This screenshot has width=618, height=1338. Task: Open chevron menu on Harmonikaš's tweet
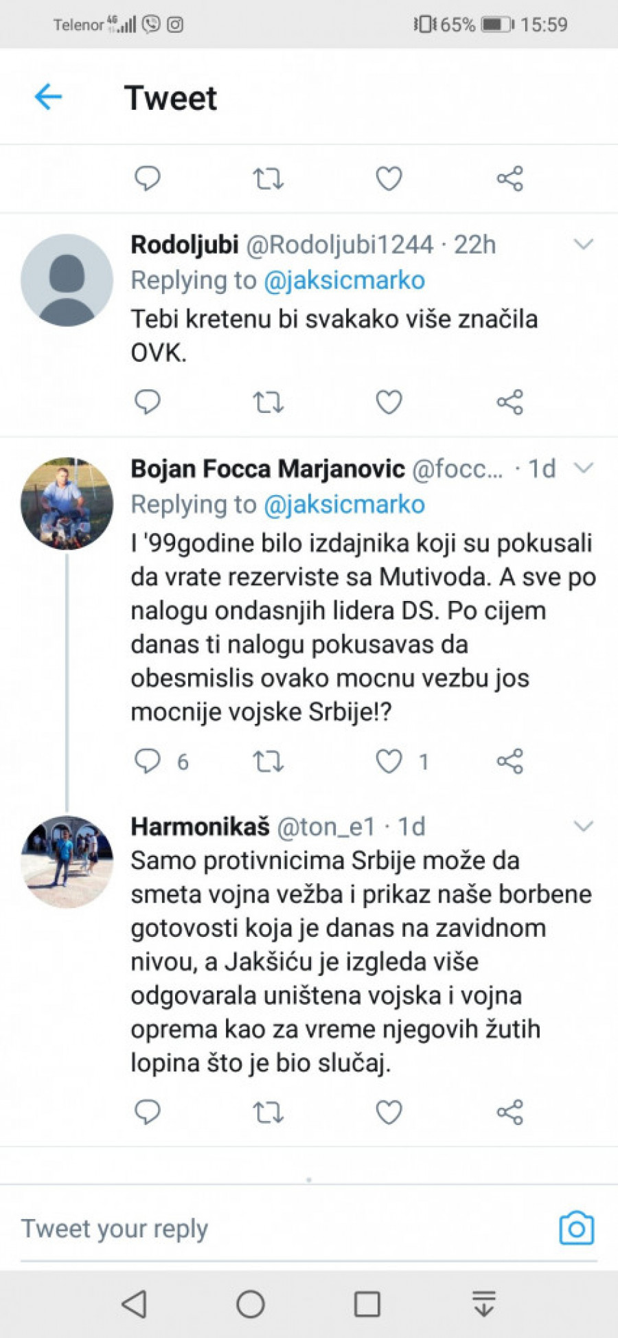tap(583, 826)
